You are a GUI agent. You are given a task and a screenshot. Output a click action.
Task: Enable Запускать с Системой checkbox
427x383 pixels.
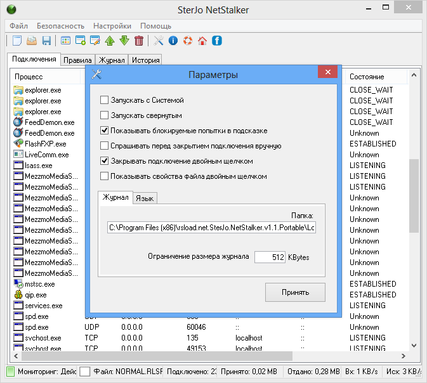coord(104,100)
